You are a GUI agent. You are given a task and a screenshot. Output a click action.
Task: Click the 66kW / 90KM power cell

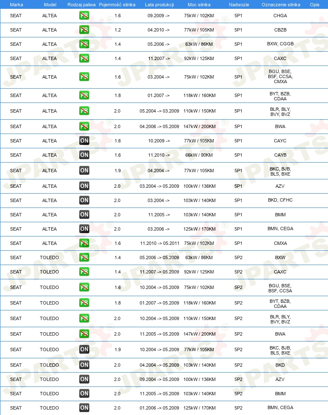coord(199,155)
